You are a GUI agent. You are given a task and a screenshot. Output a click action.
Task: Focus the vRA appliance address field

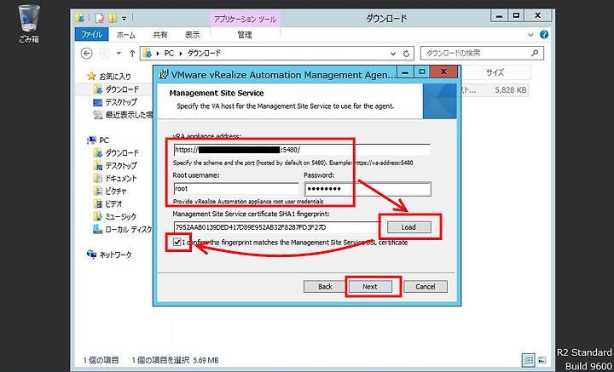[x=302, y=150]
